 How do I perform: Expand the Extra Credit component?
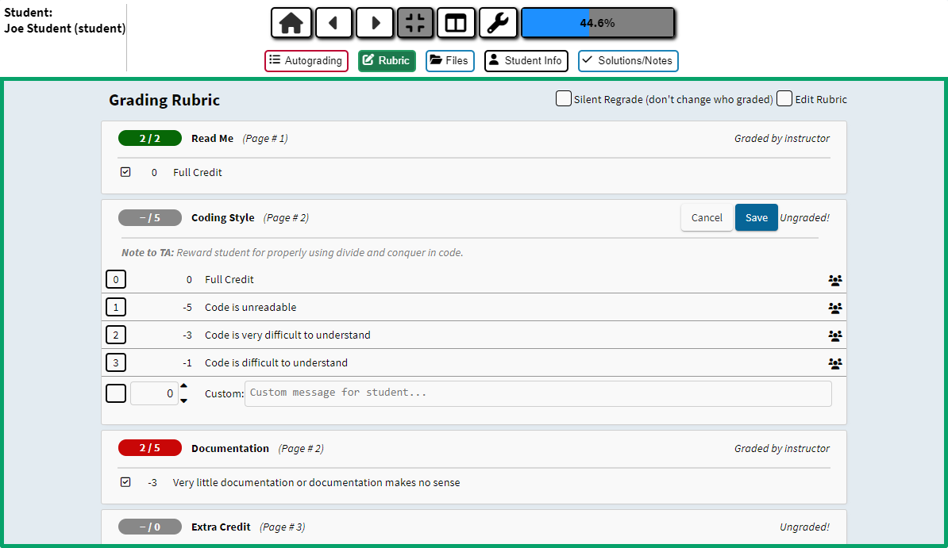point(474,527)
